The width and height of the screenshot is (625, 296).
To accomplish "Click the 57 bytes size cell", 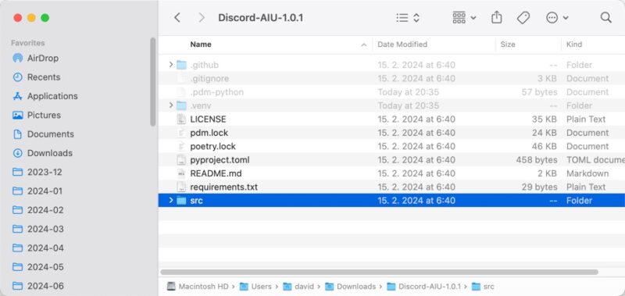I will pyautogui.click(x=539, y=92).
